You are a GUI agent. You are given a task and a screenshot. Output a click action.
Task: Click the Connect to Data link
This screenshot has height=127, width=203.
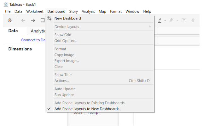tap(33, 40)
